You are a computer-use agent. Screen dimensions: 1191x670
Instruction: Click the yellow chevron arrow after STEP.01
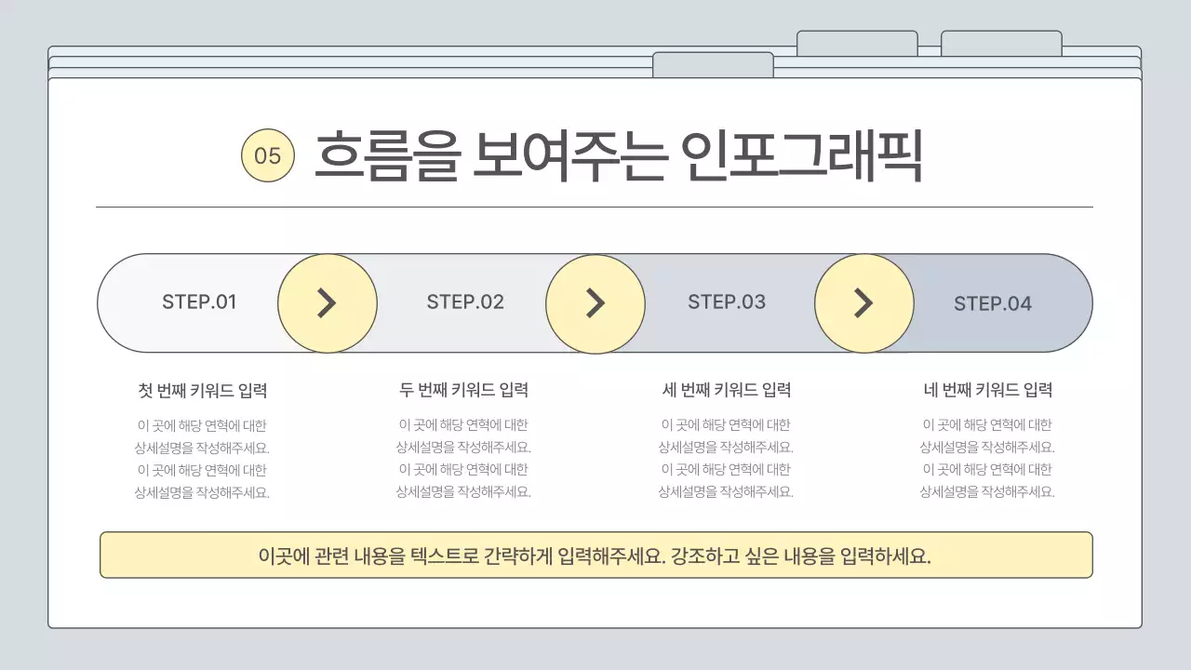pos(328,302)
